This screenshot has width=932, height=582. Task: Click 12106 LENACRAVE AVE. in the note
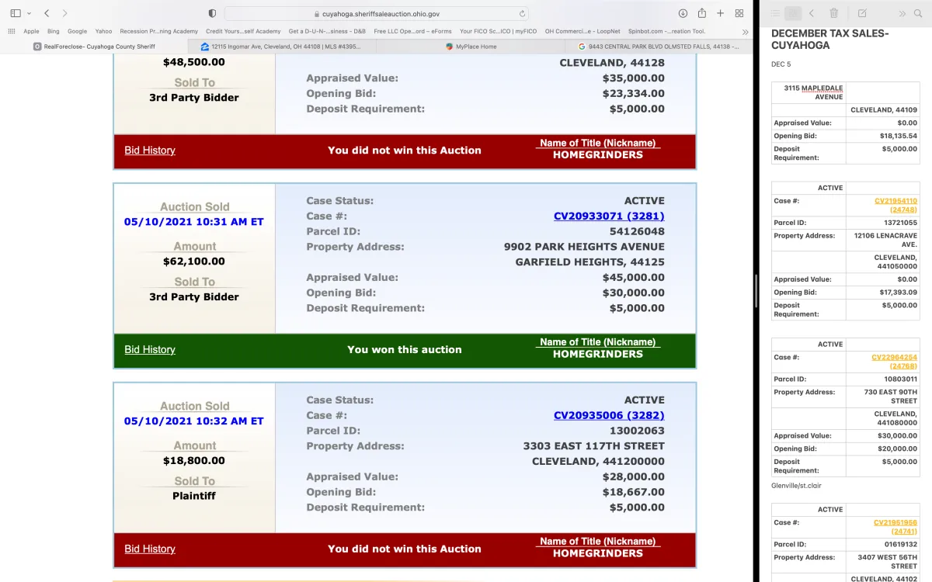(885, 240)
